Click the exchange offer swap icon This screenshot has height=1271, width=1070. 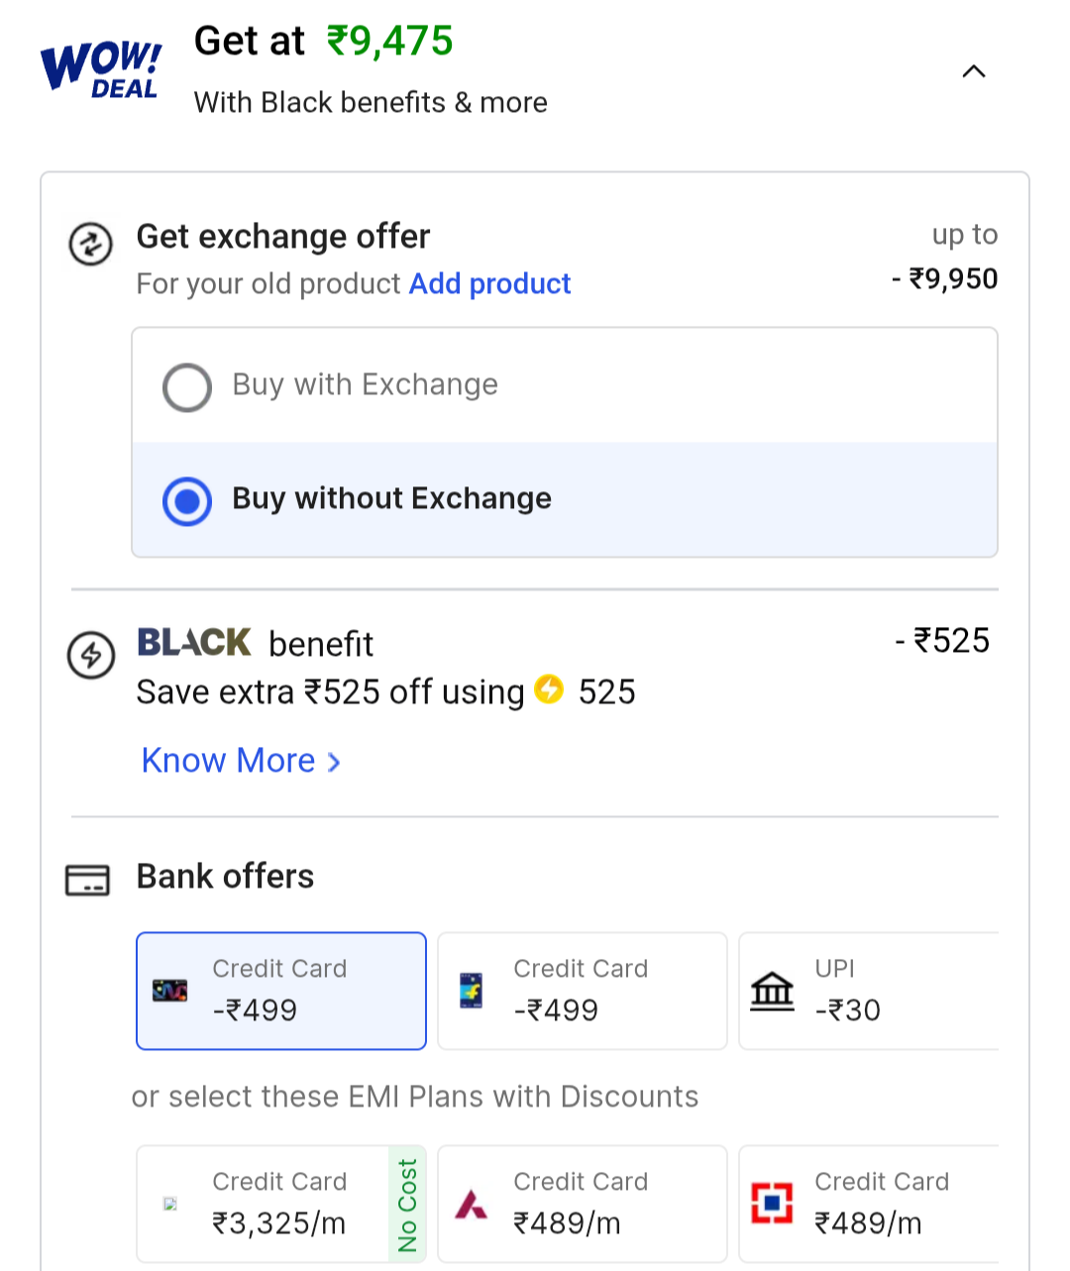(90, 244)
